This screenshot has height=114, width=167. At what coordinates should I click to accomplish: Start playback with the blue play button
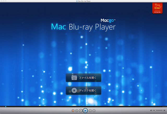(85, 111)
